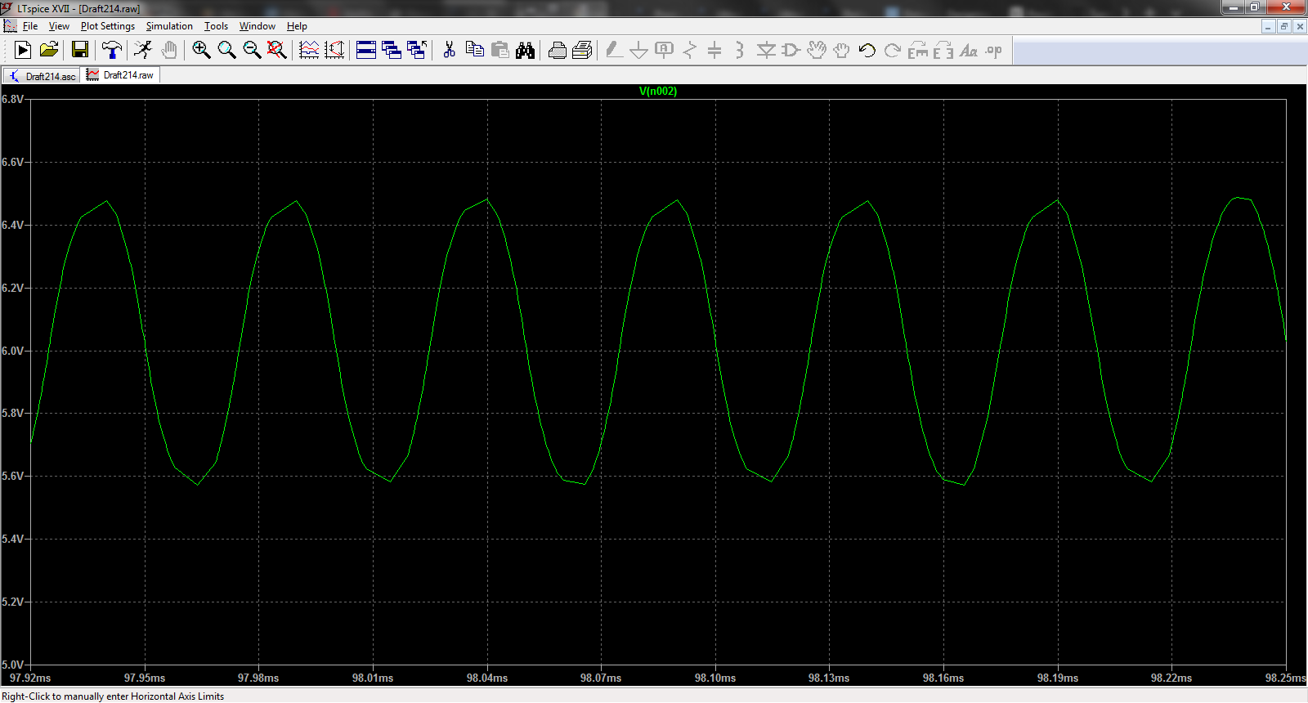Click the binoculars Find icon

click(525, 51)
